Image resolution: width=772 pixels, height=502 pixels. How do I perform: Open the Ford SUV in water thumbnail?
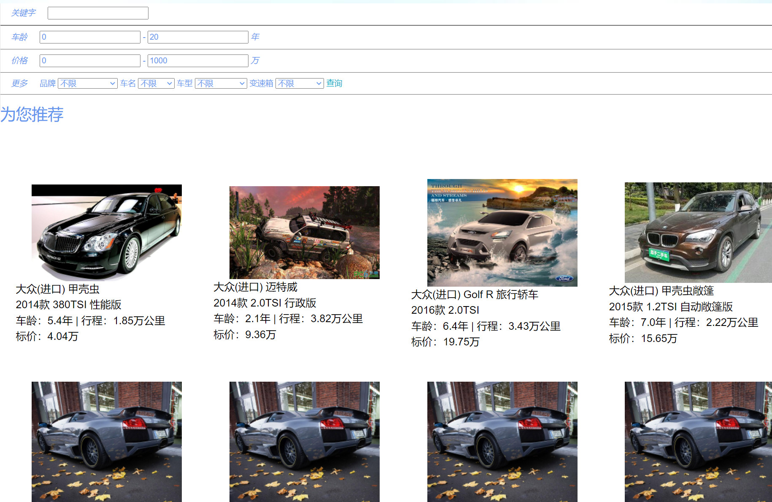502,233
